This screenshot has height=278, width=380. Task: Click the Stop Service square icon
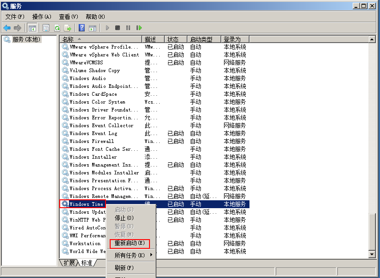coord(118,28)
